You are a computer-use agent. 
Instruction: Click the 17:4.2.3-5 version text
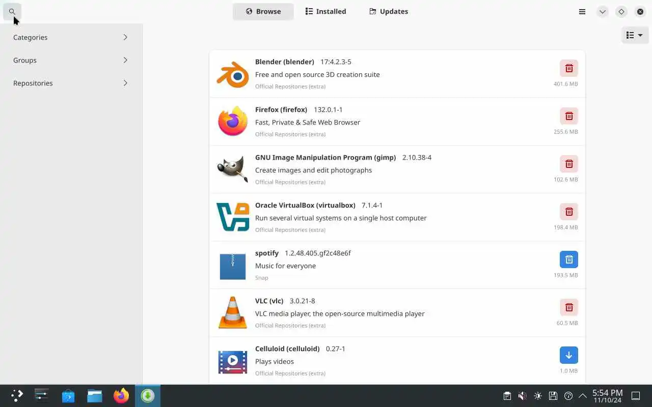[336, 62]
